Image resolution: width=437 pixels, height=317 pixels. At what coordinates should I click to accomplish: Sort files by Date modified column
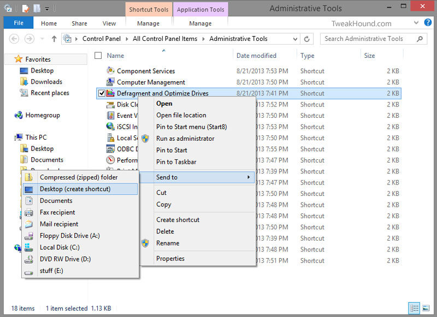(x=256, y=56)
